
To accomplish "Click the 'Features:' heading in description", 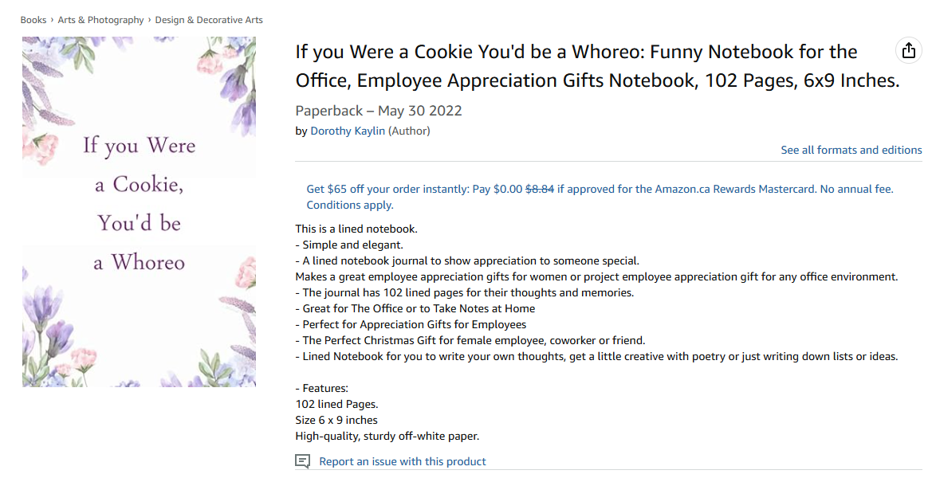I will [322, 388].
